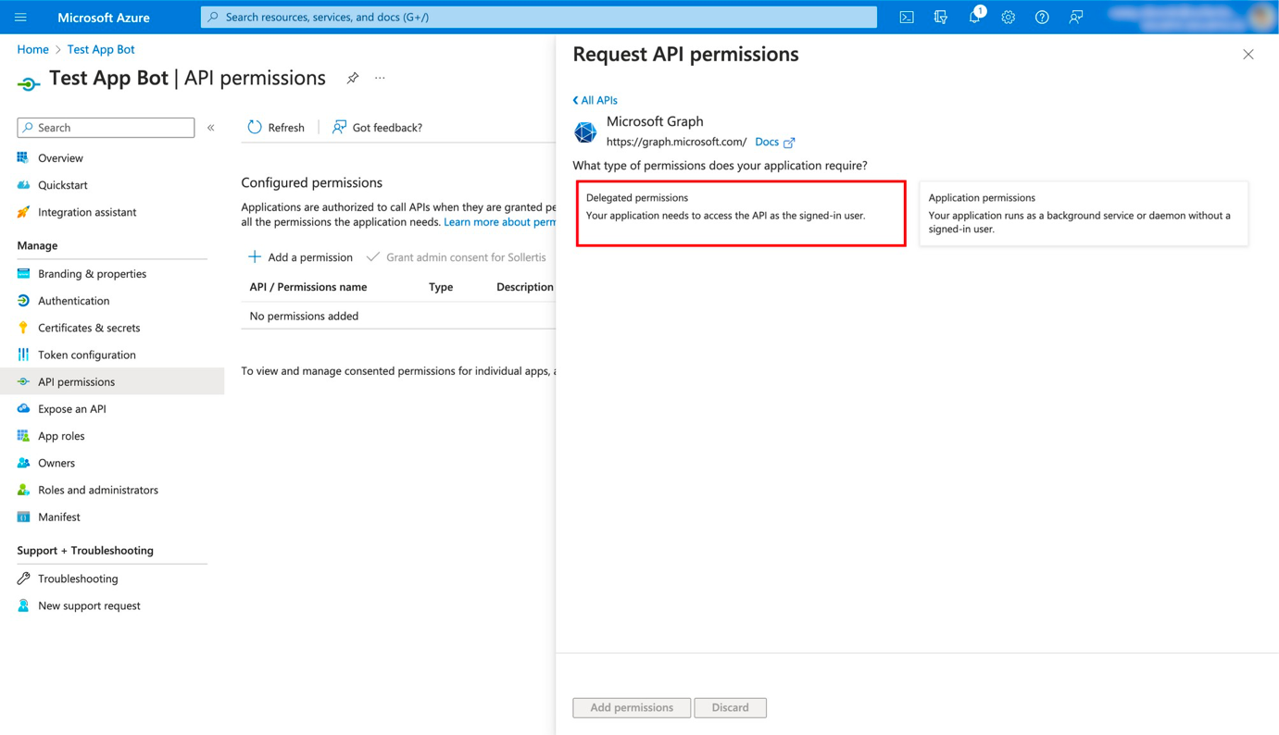Click the external link icon beside Docs

[x=789, y=143]
